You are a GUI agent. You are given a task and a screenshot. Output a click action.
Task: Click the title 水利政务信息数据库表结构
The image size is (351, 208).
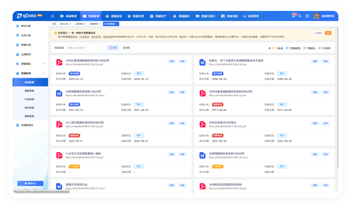point(225,184)
